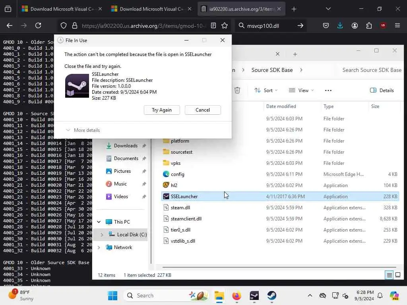407x305 pixels.
Task: Click the padlock site info icon
Action: [x=75, y=25]
